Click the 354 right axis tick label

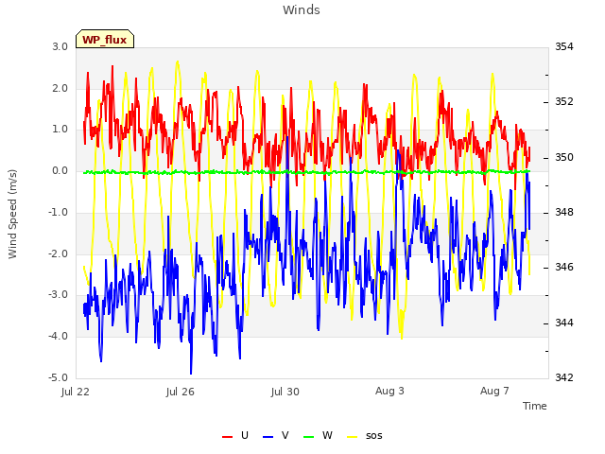[564, 46]
